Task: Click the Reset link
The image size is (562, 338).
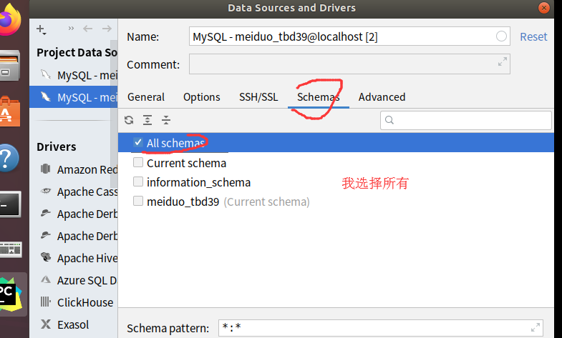Action: click(x=533, y=36)
